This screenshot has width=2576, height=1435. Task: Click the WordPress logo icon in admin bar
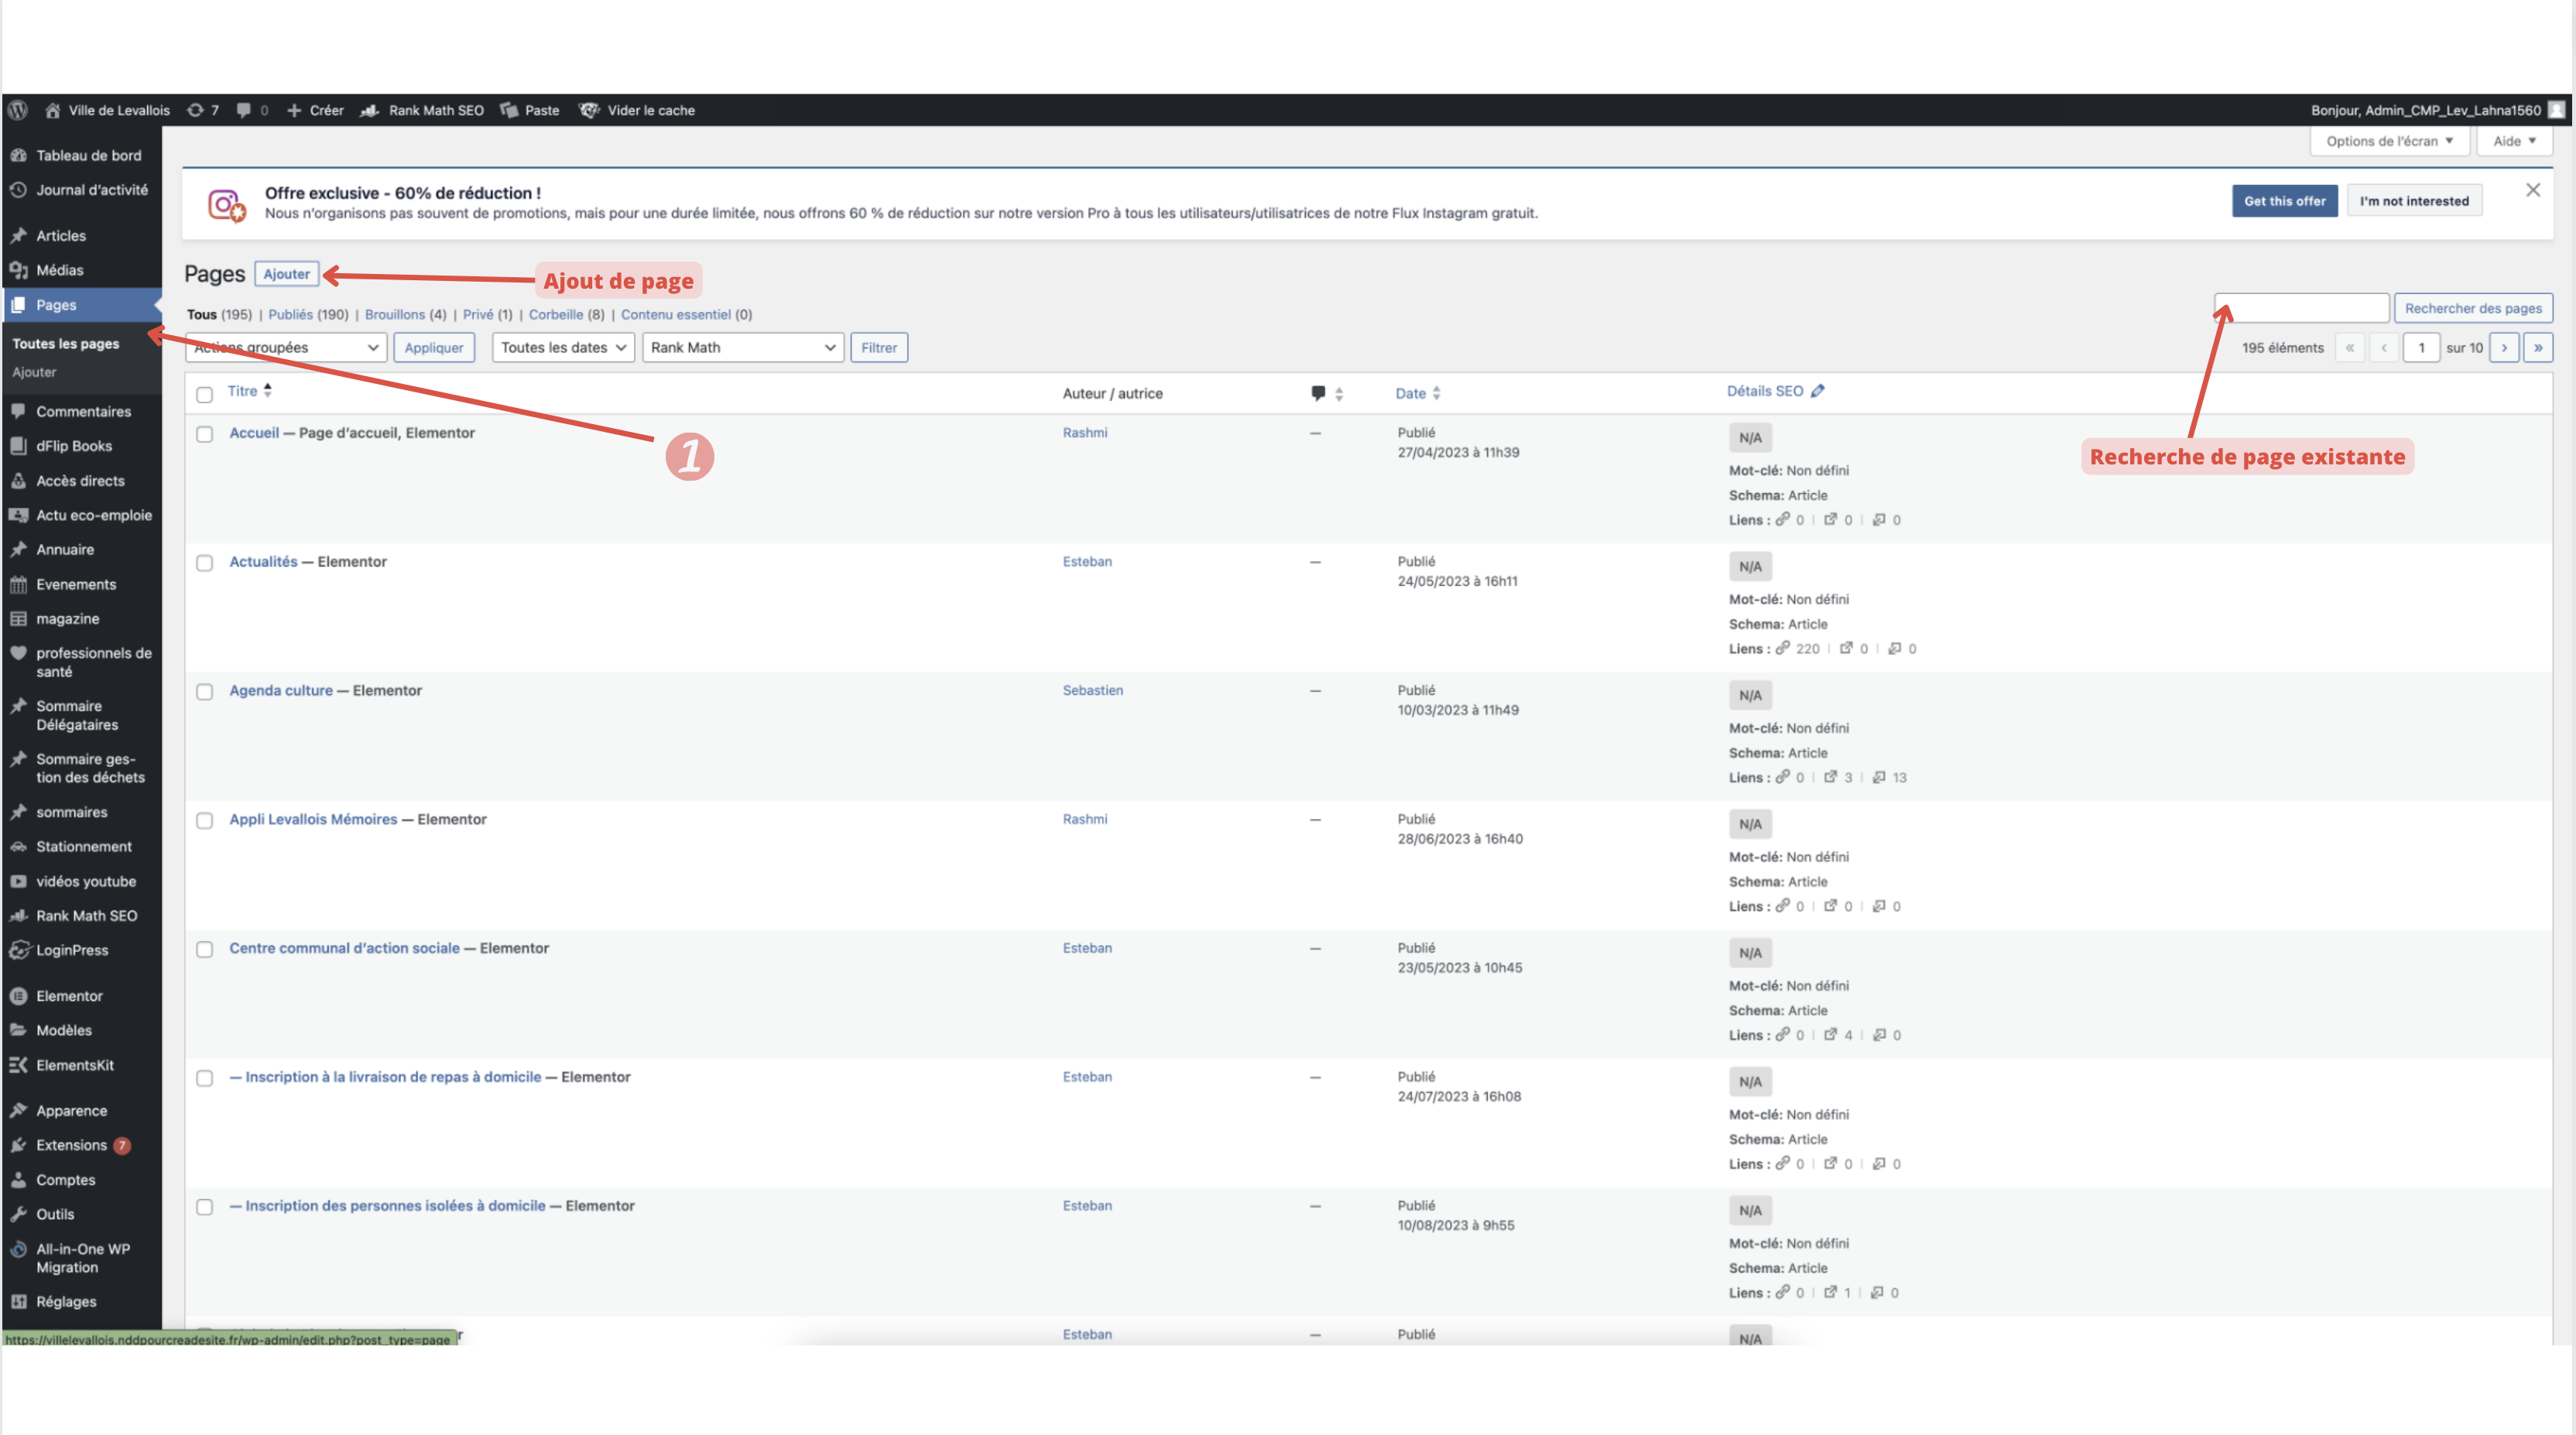tap(18, 110)
